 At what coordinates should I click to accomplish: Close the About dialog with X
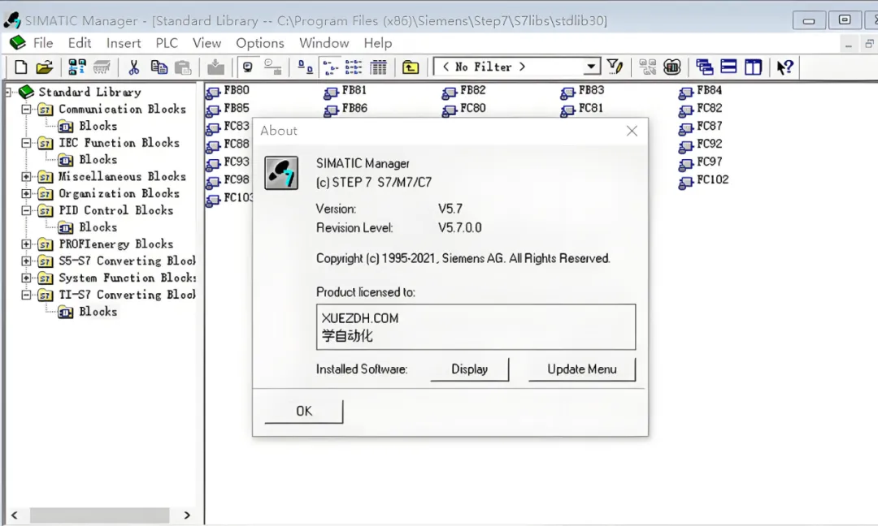632,131
